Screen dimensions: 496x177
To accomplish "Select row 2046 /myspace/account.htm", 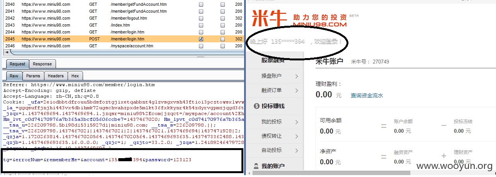I will 123,46.
